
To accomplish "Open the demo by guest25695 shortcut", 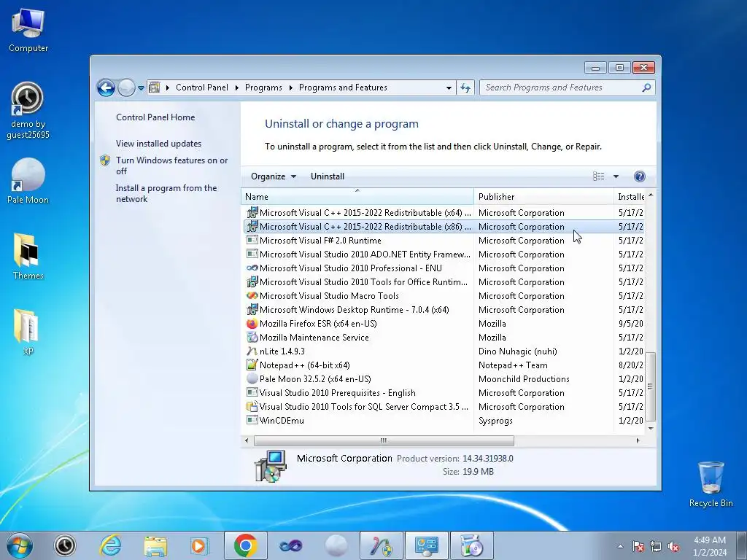I will pos(28,111).
